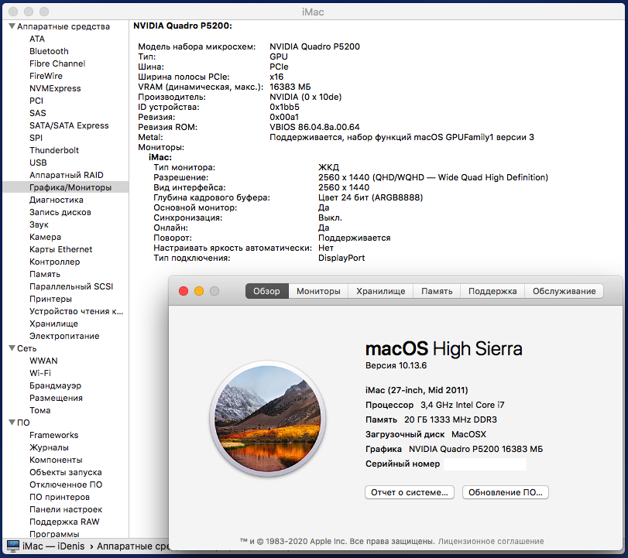The width and height of the screenshot is (628, 558).
Task: Click the Отчет о системе button
Action: coord(410,492)
